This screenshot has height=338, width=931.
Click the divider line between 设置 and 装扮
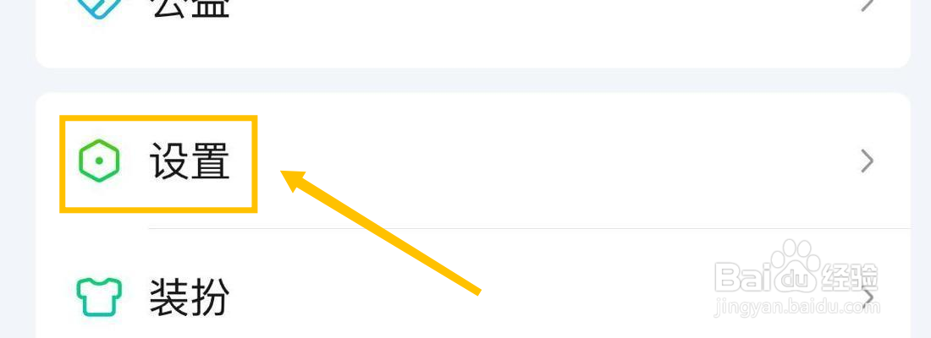point(529,228)
